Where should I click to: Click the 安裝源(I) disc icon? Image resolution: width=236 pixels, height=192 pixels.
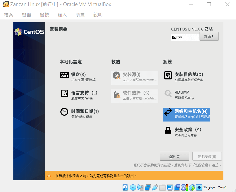(116, 75)
